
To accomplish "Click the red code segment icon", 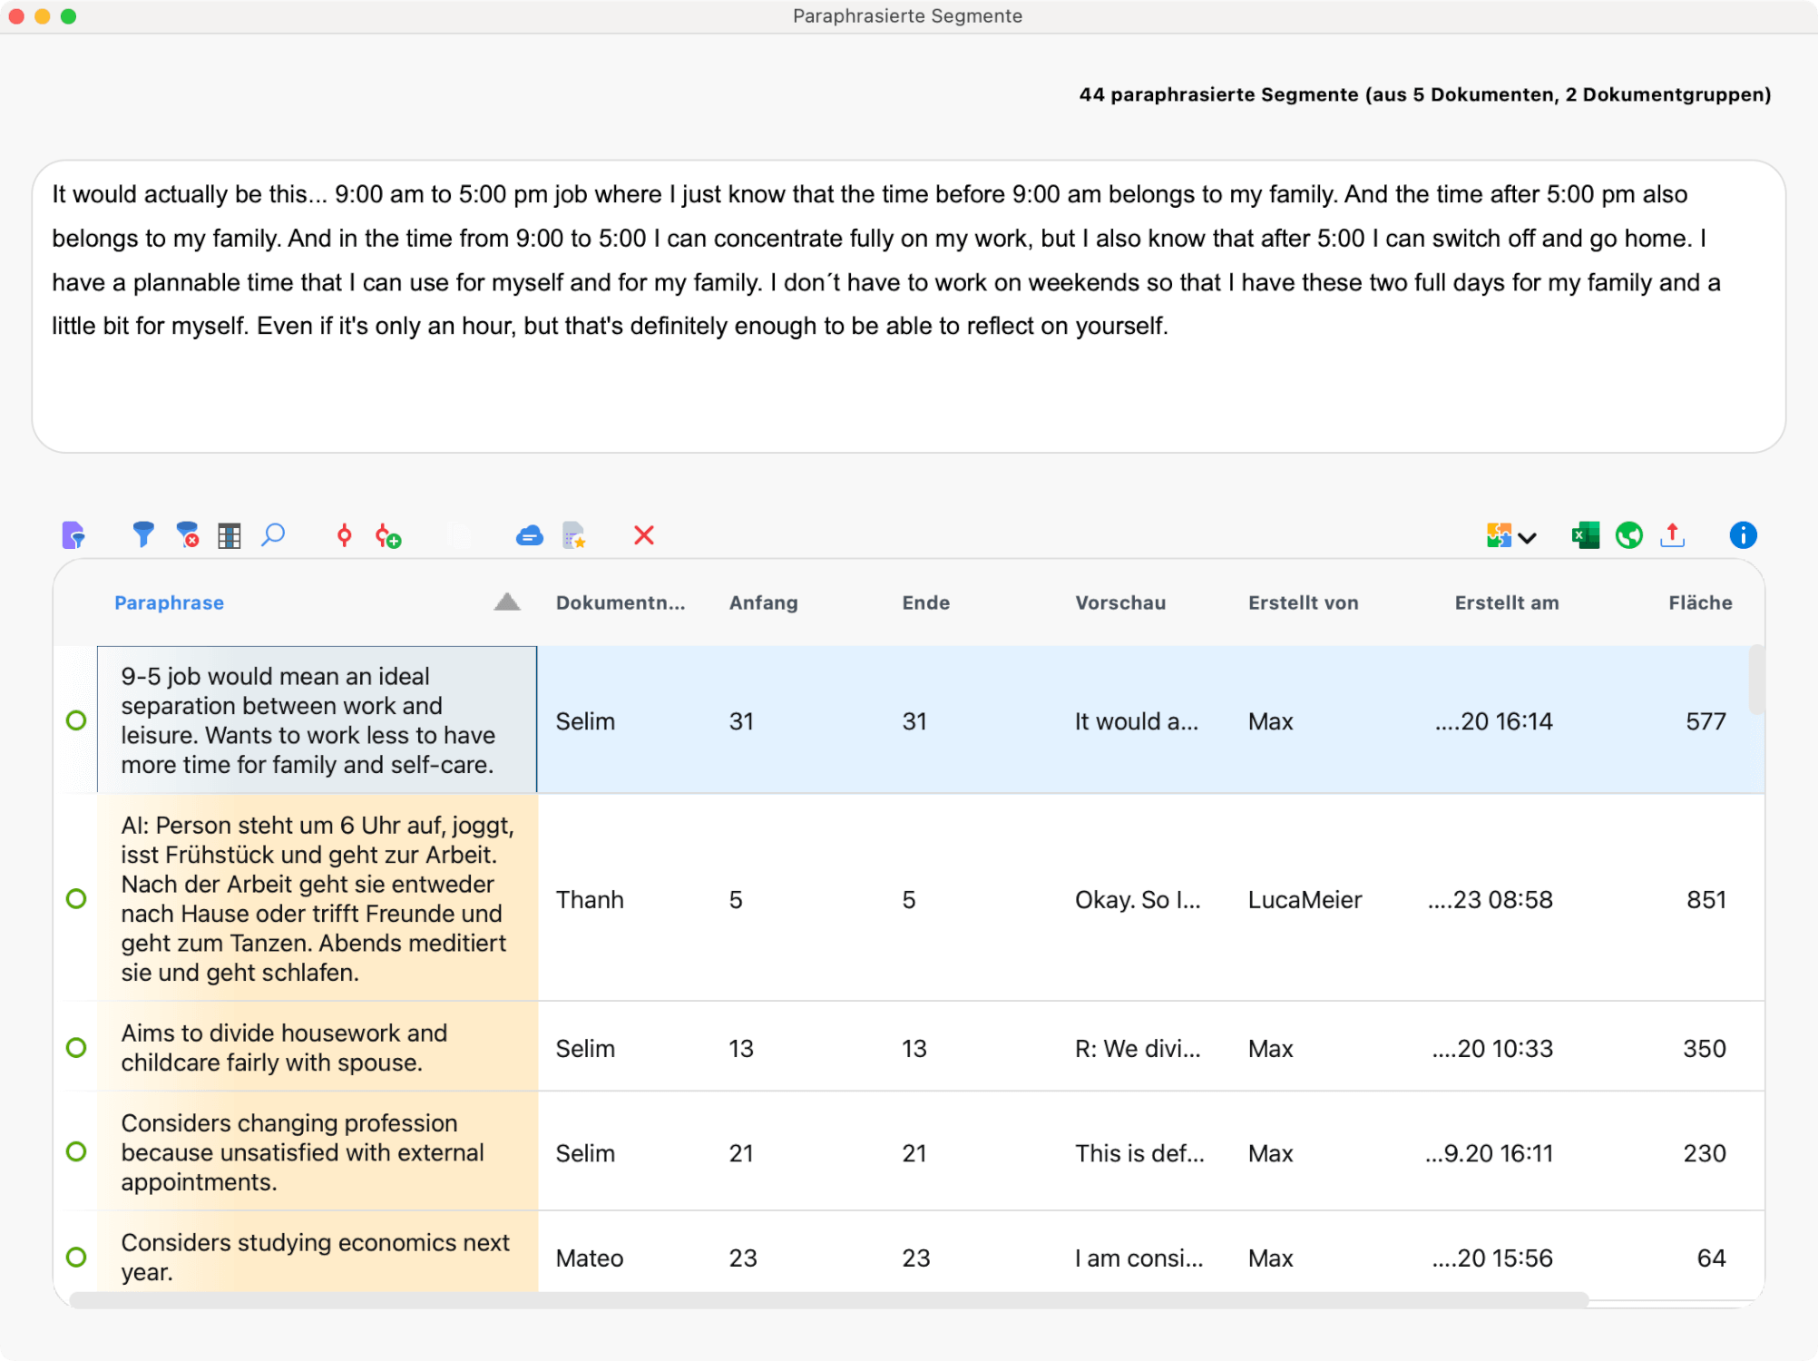I will click(x=344, y=535).
